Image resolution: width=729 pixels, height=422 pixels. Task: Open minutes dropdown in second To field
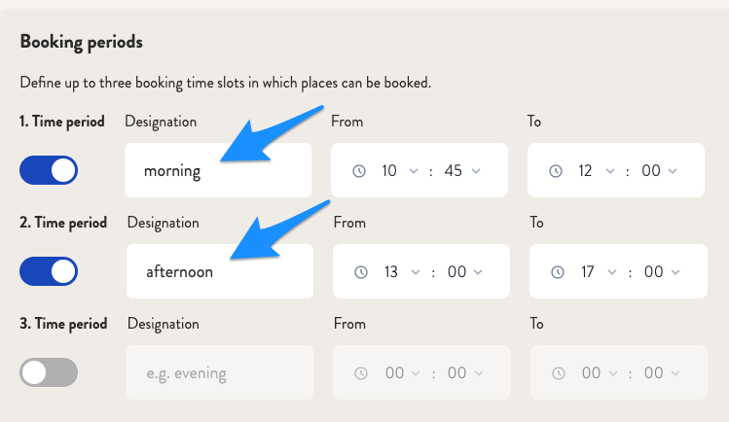pyautogui.click(x=662, y=272)
